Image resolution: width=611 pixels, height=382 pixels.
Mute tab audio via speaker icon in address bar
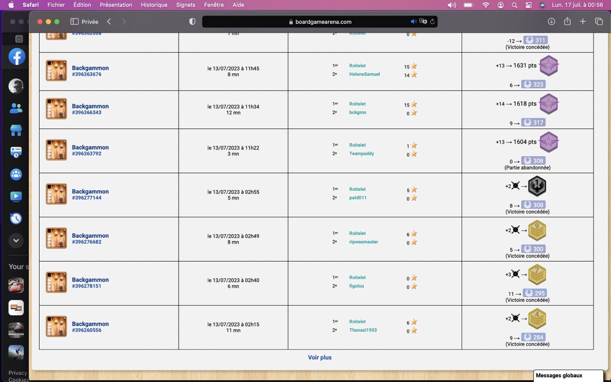[x=413, y=21]
